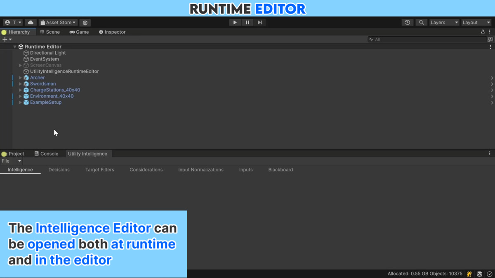
Task: Click the plus create-object button in Hierarchy
Action: (x=7, y=40)
